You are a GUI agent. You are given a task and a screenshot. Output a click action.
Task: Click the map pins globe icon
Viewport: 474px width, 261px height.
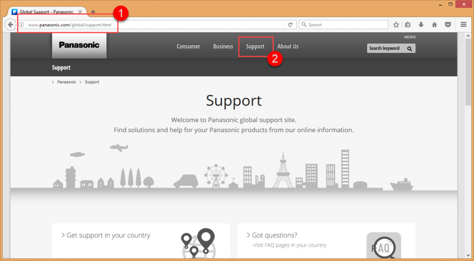(198, 243)
